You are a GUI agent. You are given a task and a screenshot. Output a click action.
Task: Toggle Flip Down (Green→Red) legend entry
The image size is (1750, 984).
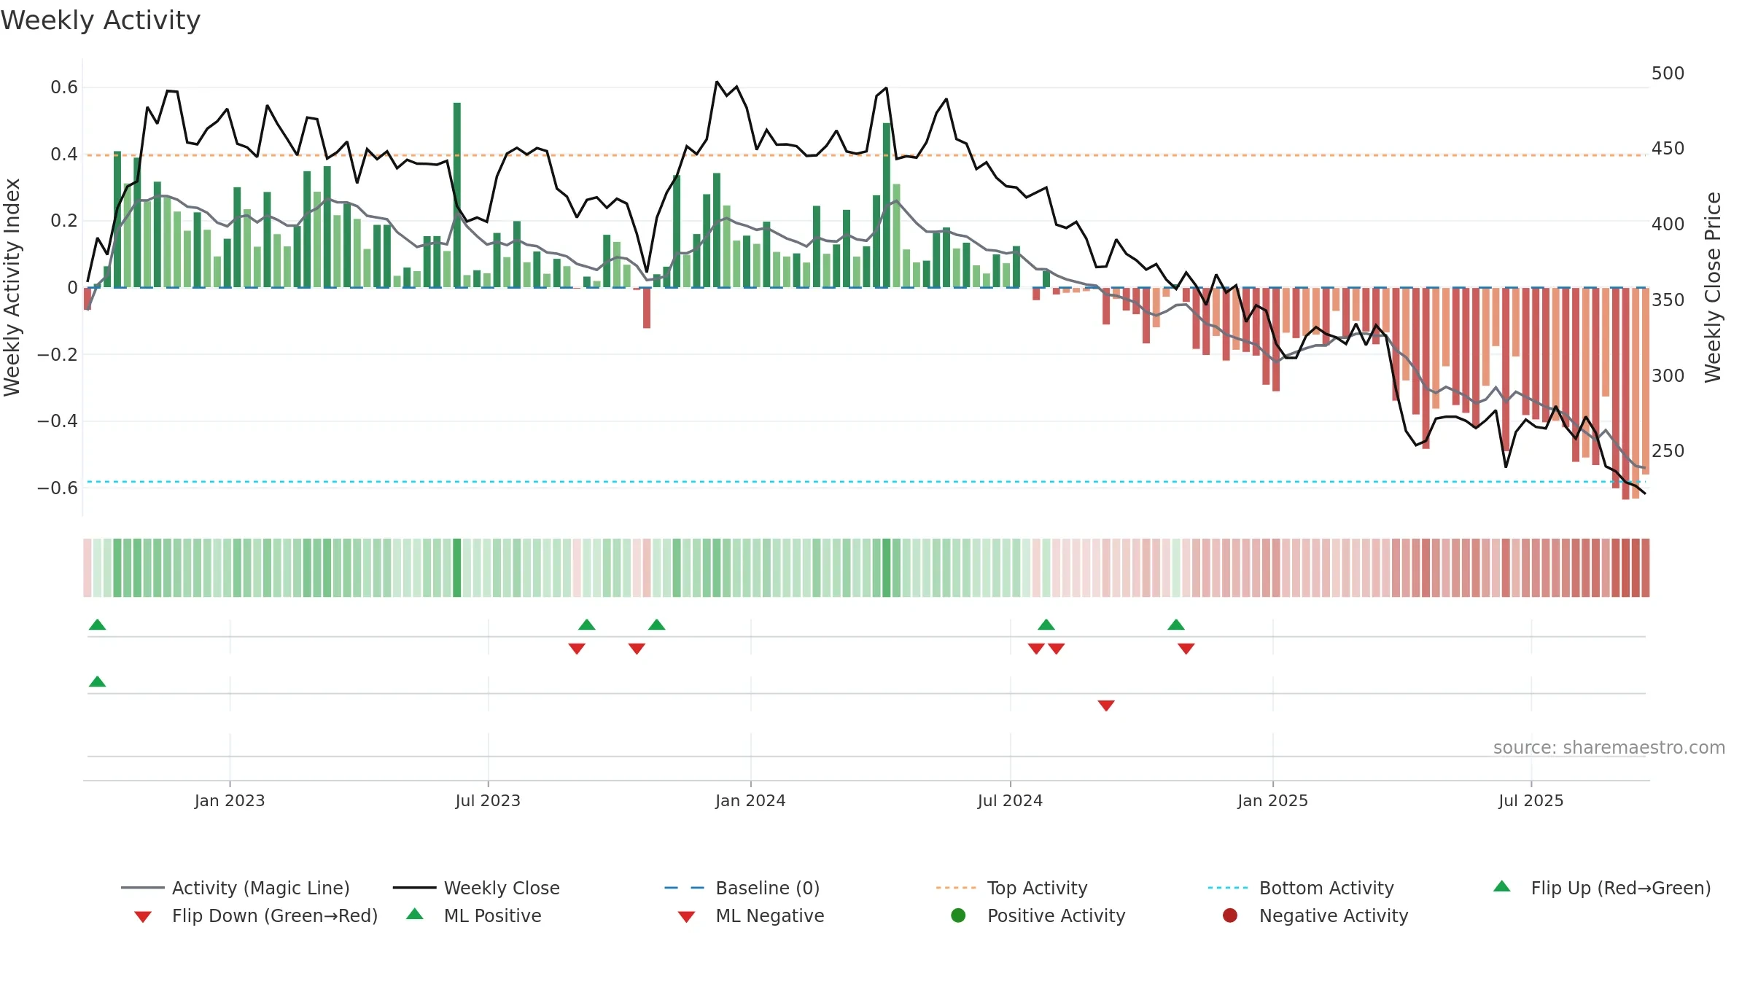(255, 915)
